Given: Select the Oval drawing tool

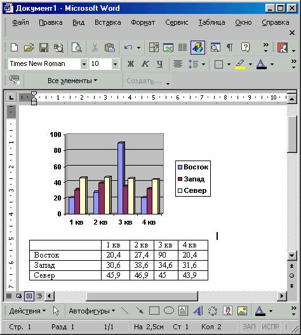Looking at the screenshot, I should point(169,311).
